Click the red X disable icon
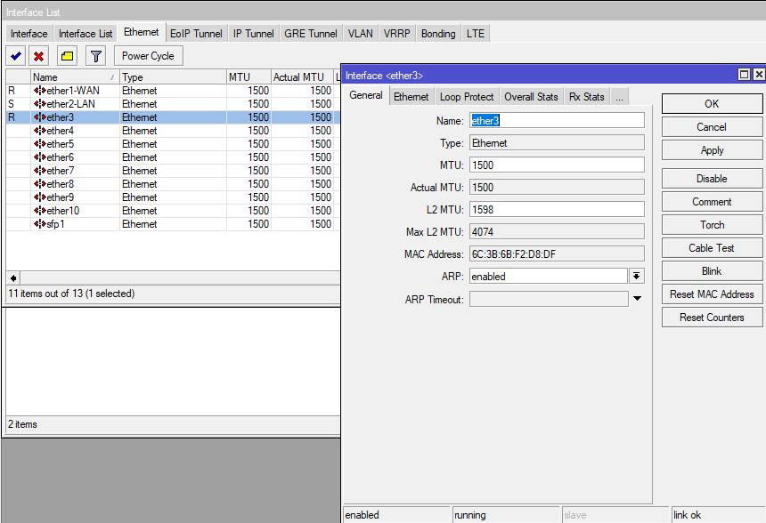Image resolution: width=766 pixels, height=523 pixels. (38, 56)
